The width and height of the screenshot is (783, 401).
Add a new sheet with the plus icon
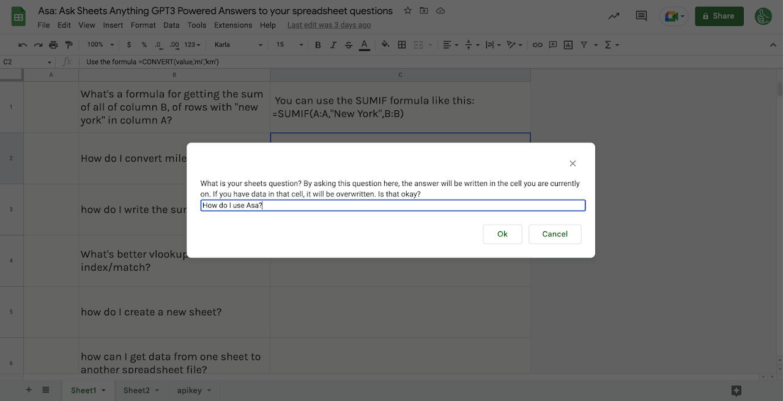29,390
